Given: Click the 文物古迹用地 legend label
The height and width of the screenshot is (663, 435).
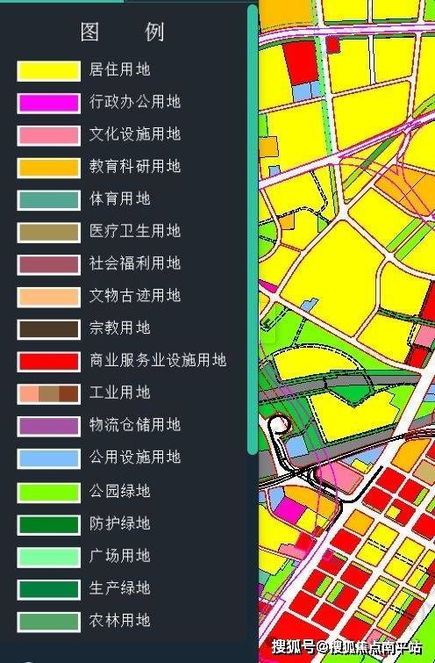Looking at the screenshot, I should pyautogui.click(x=135, y=295).
